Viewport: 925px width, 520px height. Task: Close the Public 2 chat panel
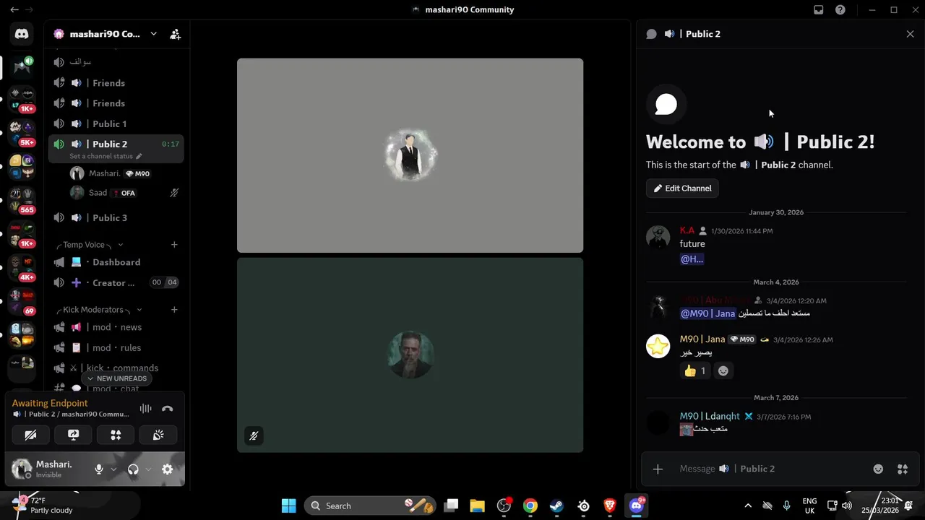coord(910,34)
